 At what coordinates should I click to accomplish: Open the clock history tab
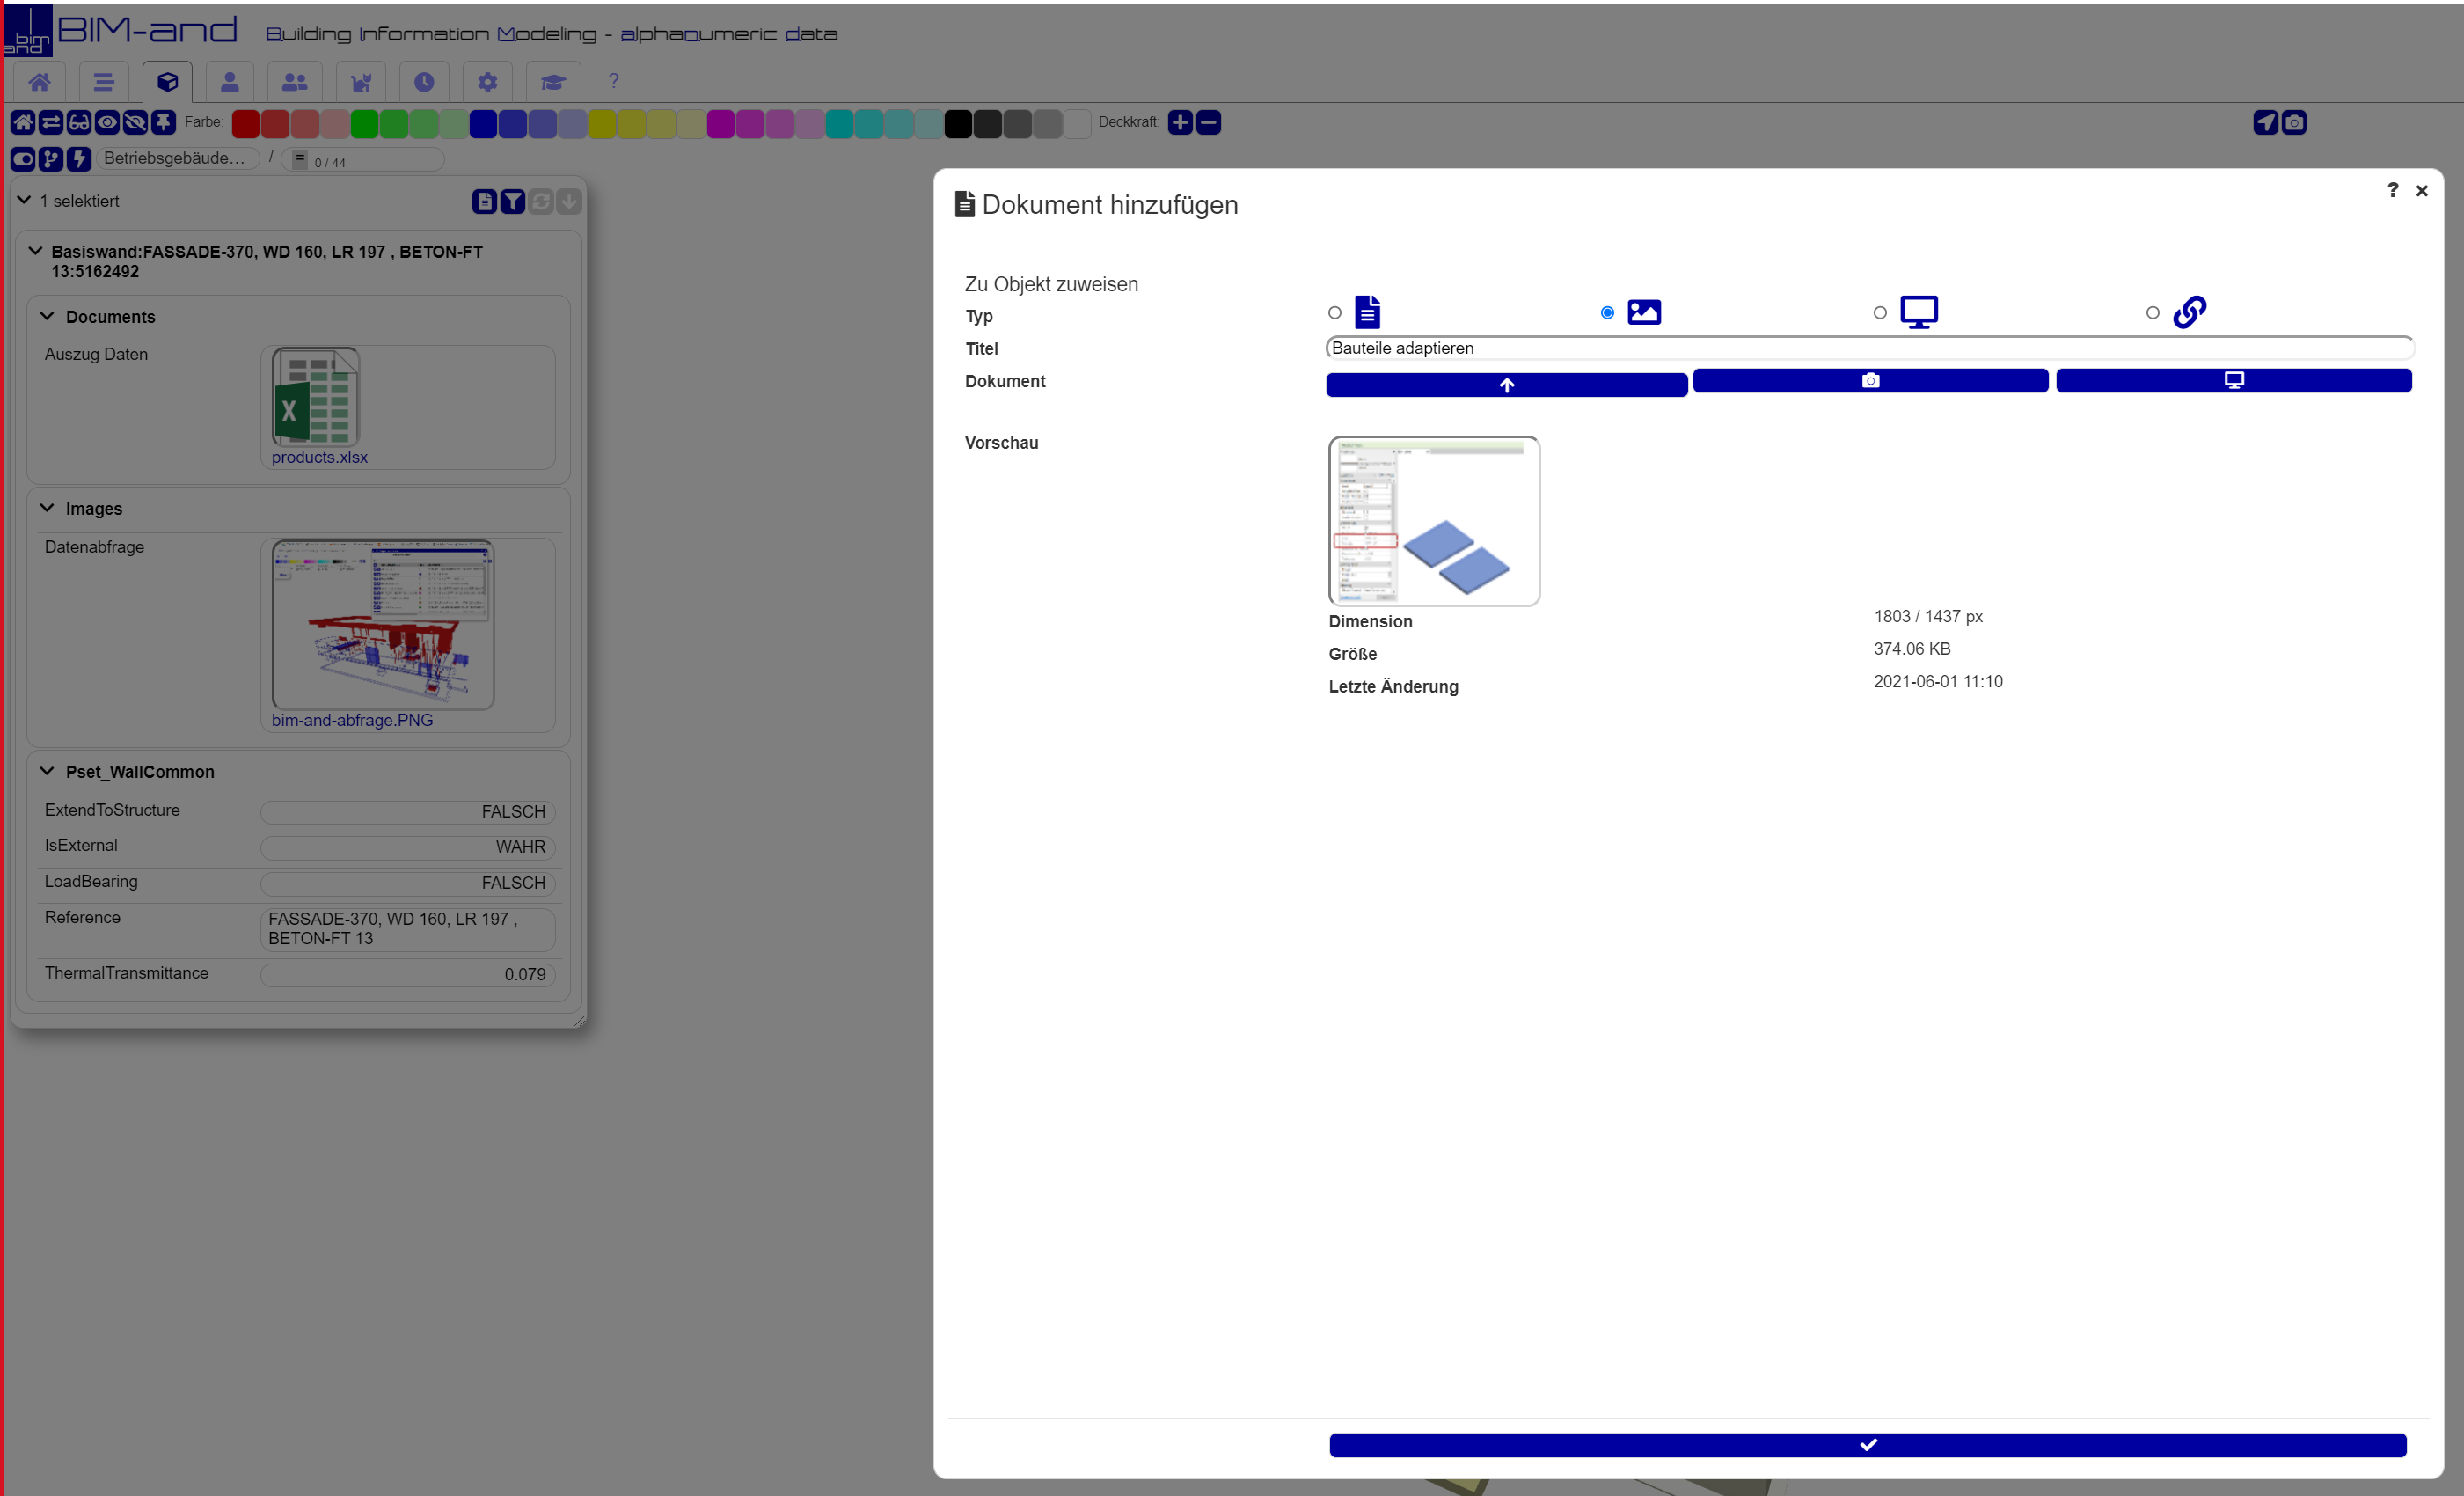(424, 82)
